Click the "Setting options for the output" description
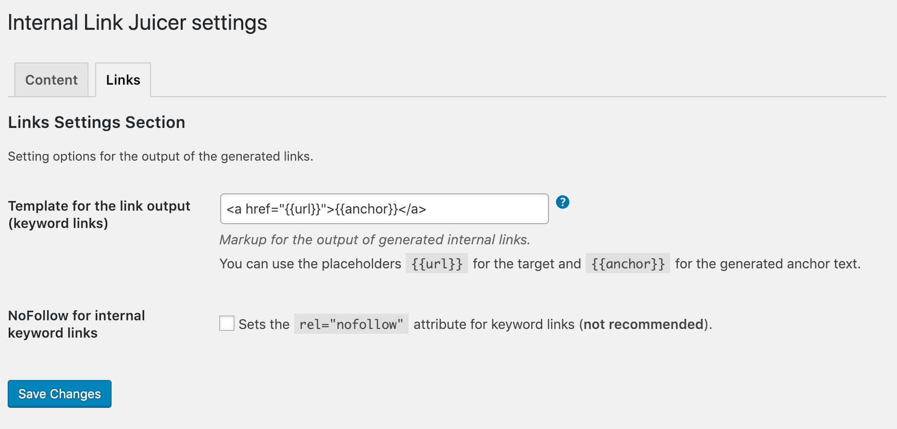897x429 pixels. [161, 156]
